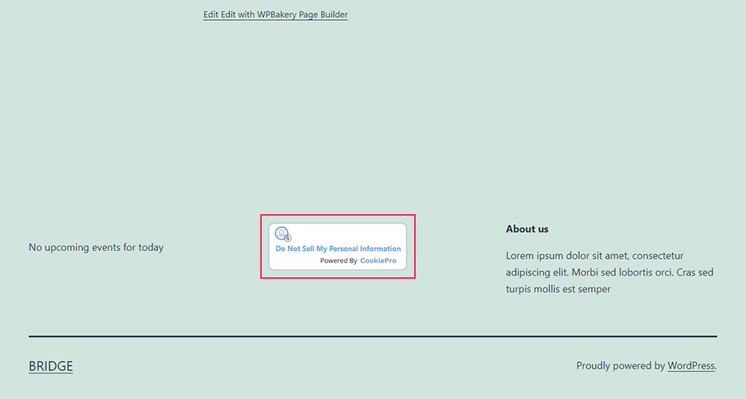Visit the CookiePro link in the widget
The width and height of the screenshot is (746, 399).
click(378, 260)
